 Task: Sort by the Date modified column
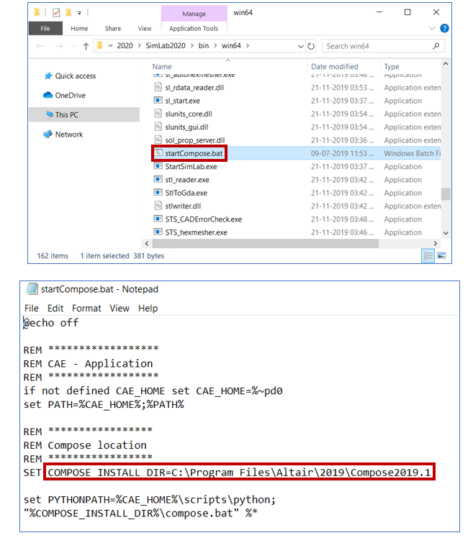point(335,67)
